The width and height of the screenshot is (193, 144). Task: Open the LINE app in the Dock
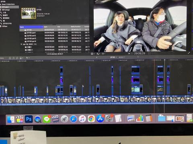pyautogui.click(x=47, y=119)
